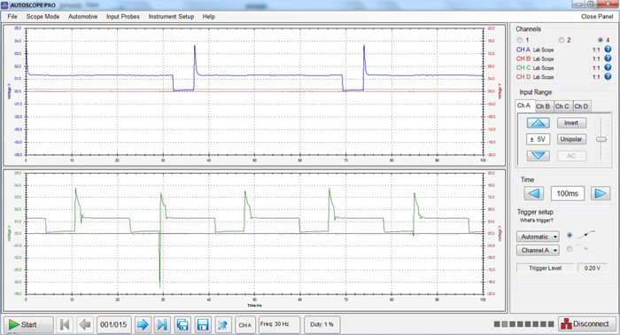The width and height of the screenshot is (620, 335).
Task: Switch to the Ch C input range tab
Action: (x=562, y=106)
